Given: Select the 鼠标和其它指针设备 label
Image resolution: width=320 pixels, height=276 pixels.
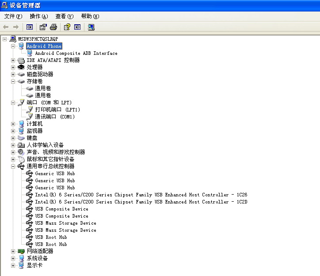Looking at the screenshot, I should coord(50,159).
